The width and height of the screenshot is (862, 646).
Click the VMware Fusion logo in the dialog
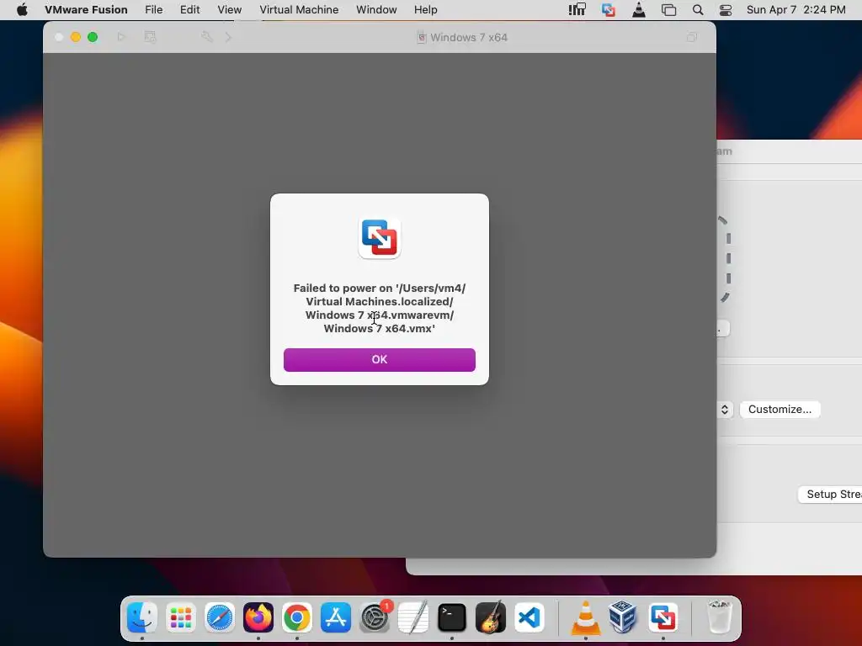pos(380,238)
